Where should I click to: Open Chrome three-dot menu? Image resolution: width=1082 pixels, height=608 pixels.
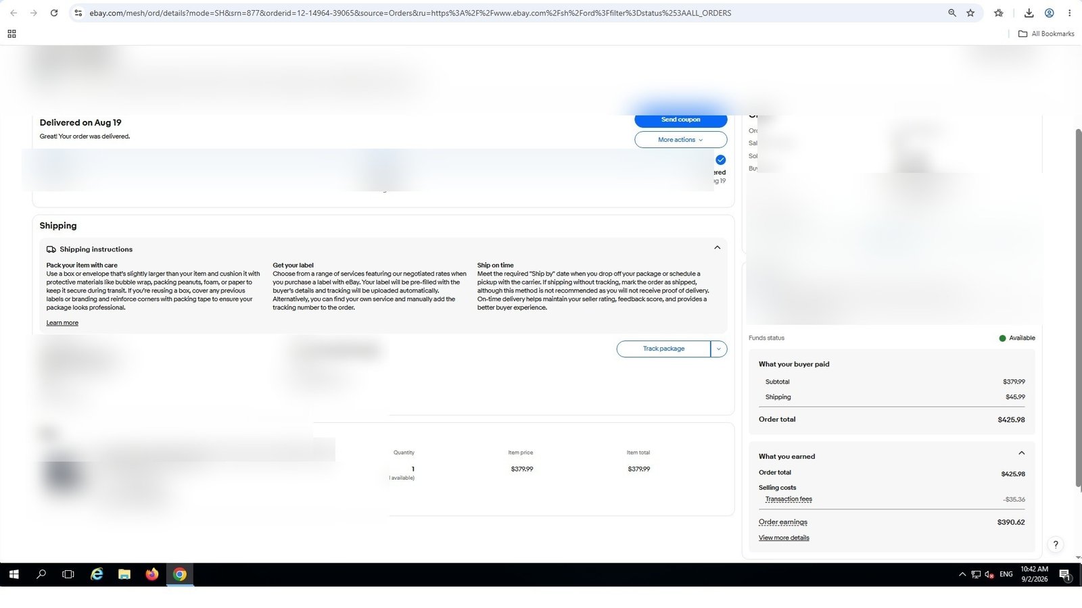1069,13
